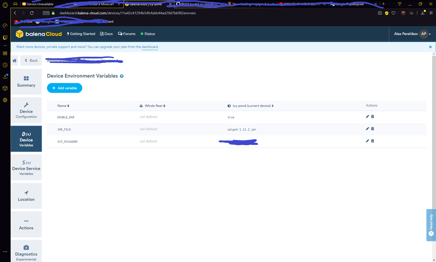Open the dashboard link in the upgrade banner

coord(150,47)
